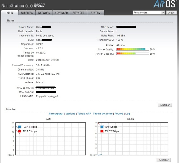Click the Plugged / Unplugged LAN status
The width and height of the screenshot is (179, 163).
click(47, 96)
